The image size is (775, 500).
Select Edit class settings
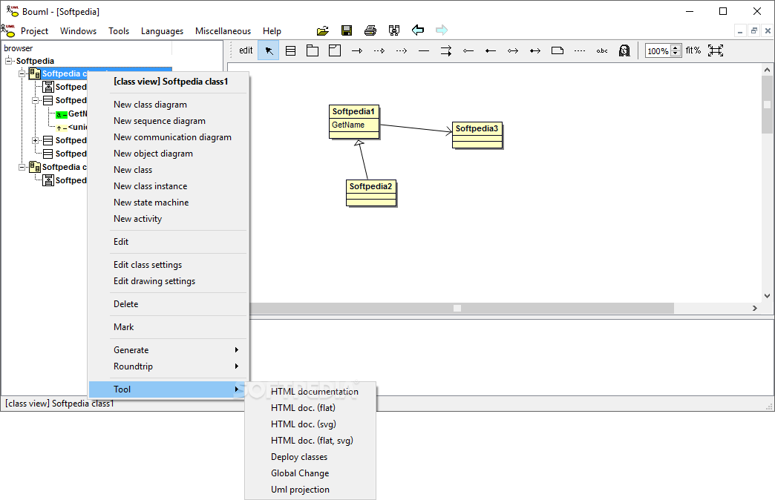click(168, 264)
